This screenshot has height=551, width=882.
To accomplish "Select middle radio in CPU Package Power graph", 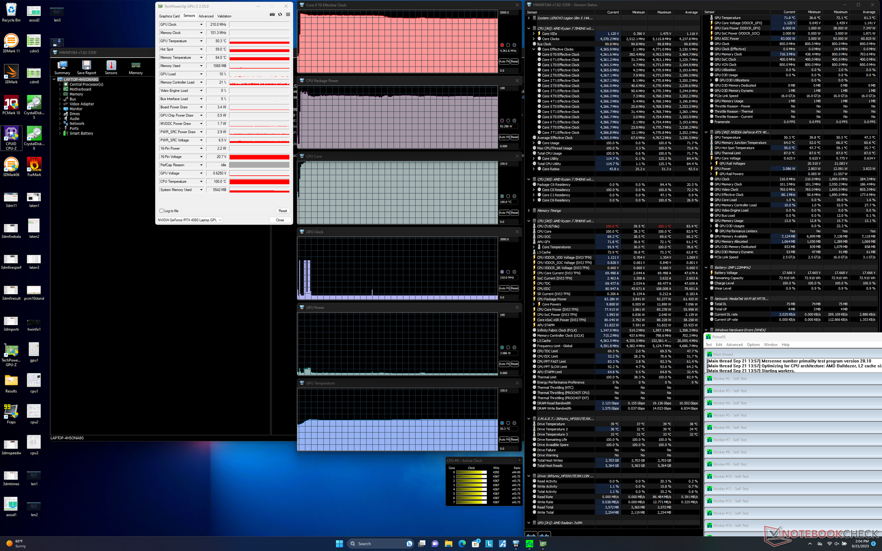I will click(x=508, y=121).
